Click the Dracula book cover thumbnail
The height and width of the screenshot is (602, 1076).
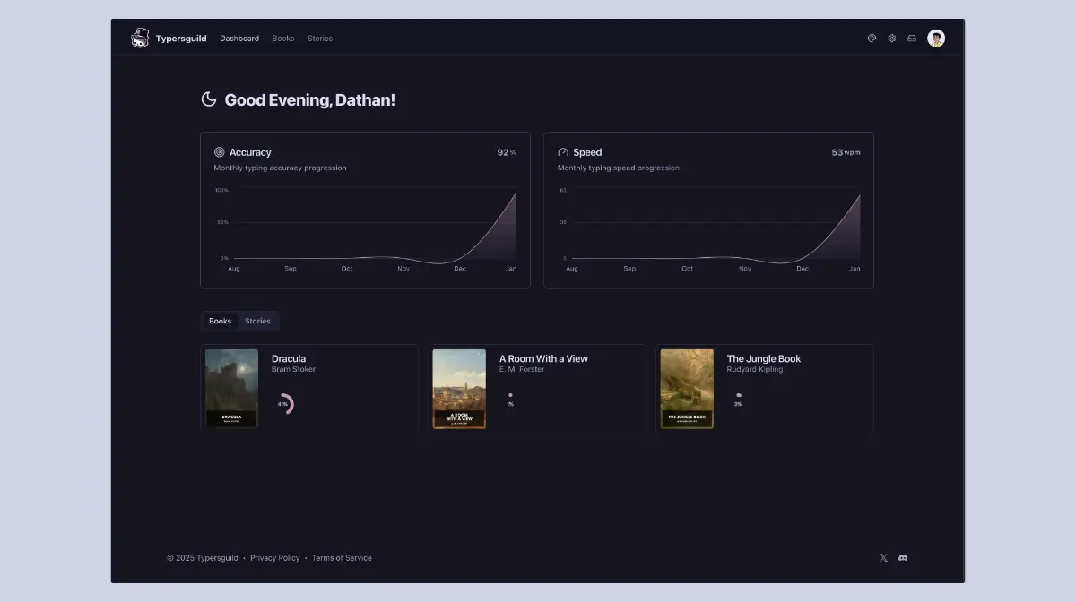pyautogui.click(x=231, y=388)
